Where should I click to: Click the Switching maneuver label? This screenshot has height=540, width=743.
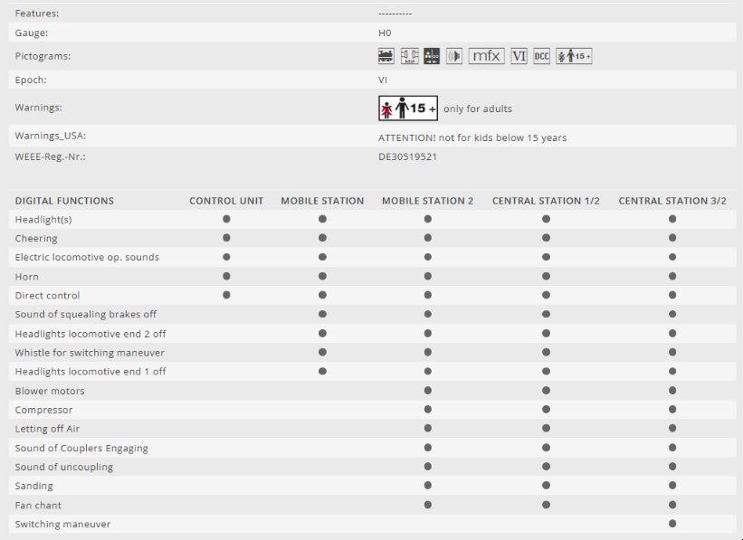(62, 525)
